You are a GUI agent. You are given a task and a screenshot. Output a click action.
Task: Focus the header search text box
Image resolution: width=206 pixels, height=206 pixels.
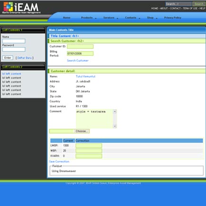(x=178, y=4)
